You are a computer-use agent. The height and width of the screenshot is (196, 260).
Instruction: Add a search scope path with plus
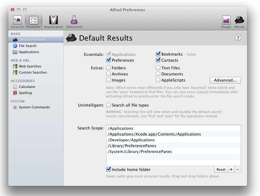point(231,169)
